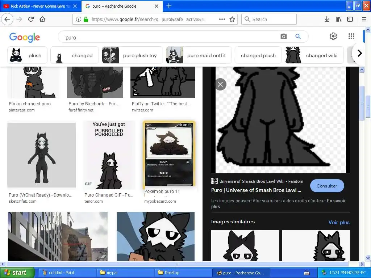Click 'Puro Changed GIF' tenor.com caption
The height and width of the screenshot is (278, 371).
[x=109, y=198]
